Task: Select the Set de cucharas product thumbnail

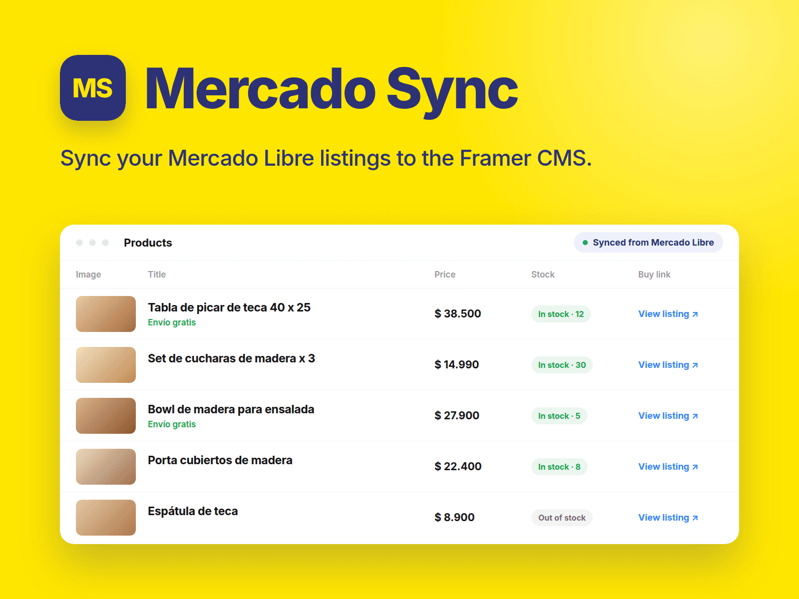Action: (x=106, y=365)
